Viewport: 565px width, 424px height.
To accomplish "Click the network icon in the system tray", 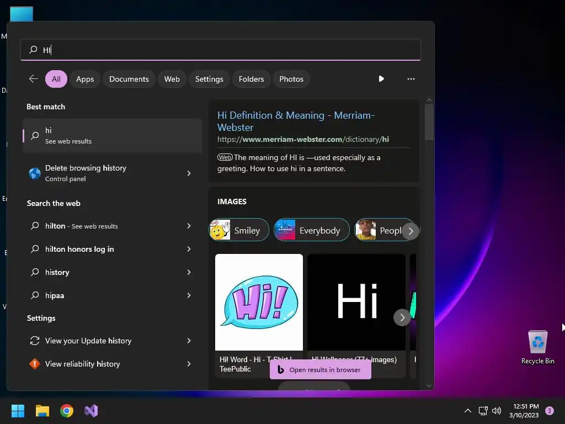I will point(483,411).
